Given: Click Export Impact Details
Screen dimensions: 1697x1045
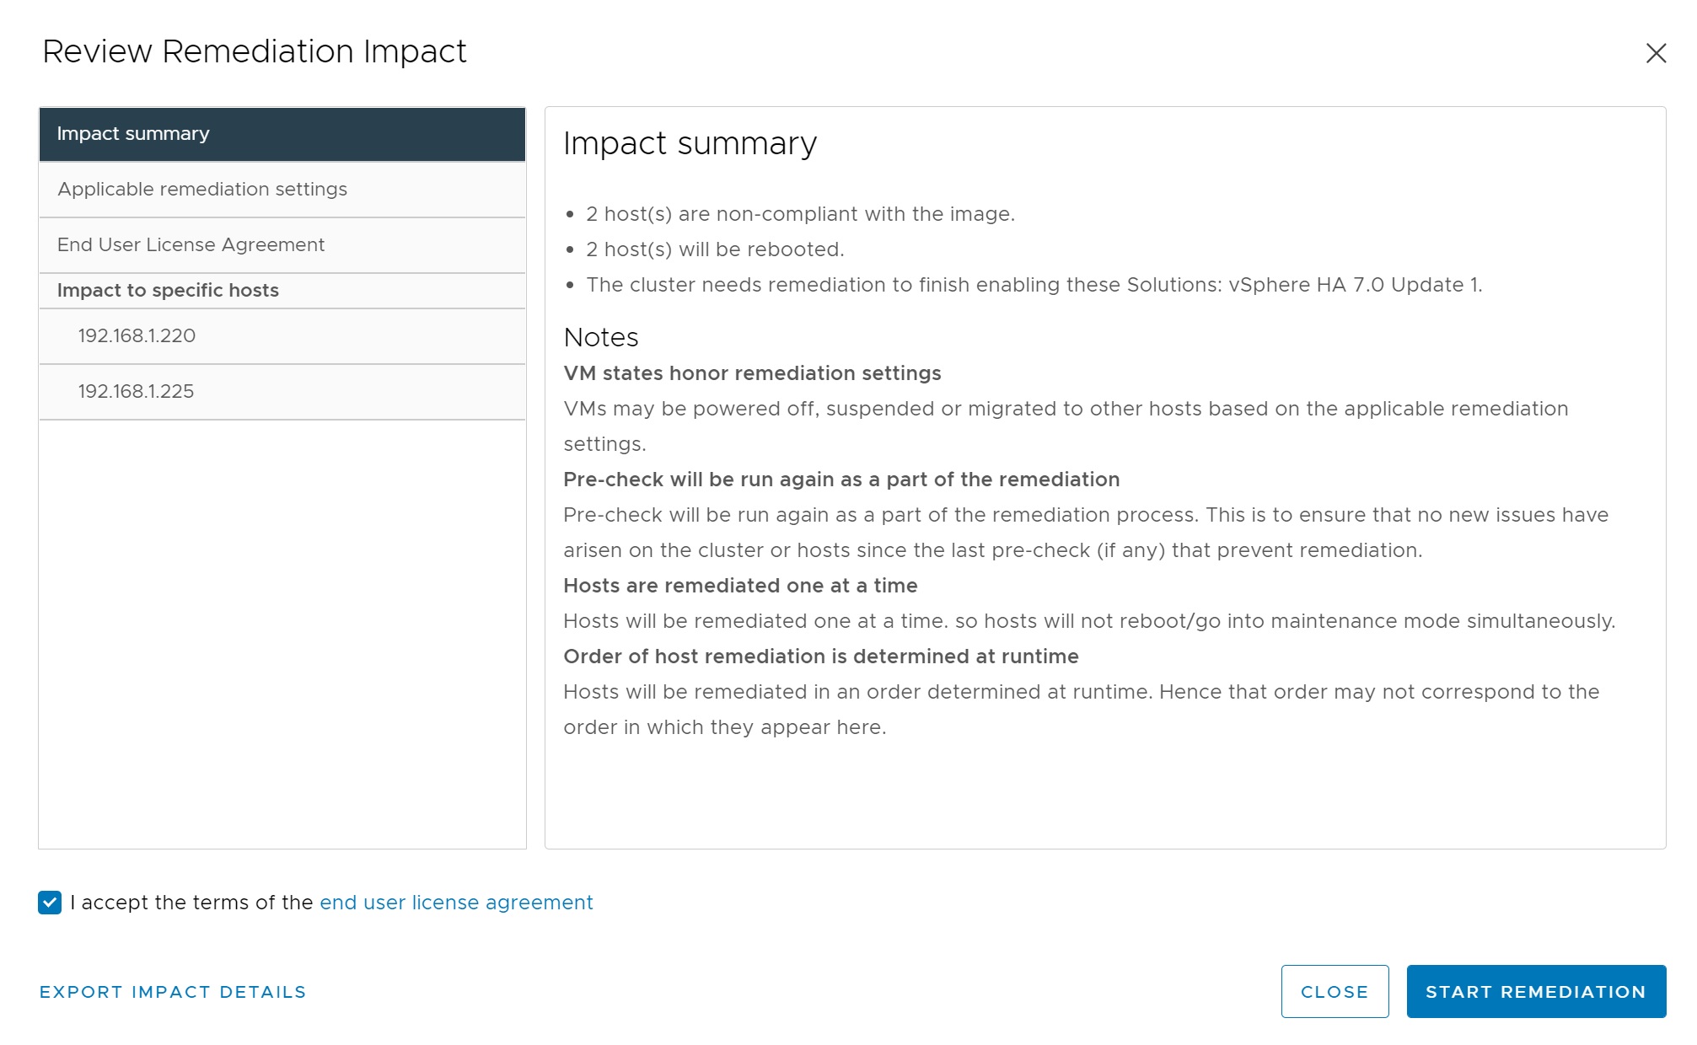Looking at the screenshot, I should coord(173,992).
